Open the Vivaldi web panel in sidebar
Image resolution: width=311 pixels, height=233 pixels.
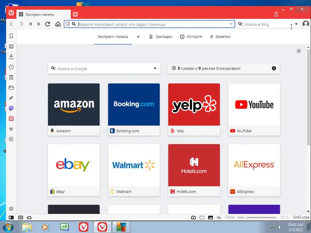(x=11, y=119)
